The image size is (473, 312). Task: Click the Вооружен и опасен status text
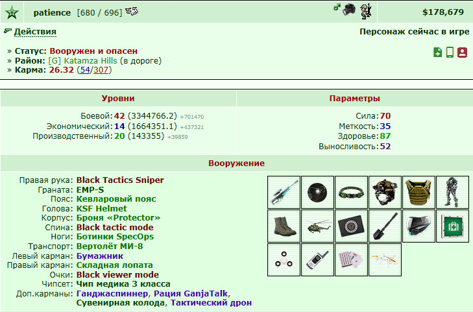pos(93,51)
